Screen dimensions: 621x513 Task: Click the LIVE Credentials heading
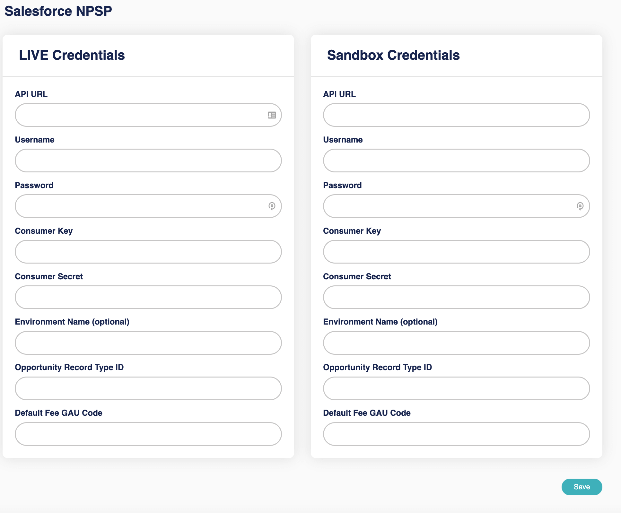click(72, 55)
